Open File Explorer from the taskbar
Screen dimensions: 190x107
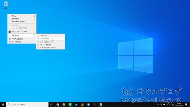pos(64,104)
